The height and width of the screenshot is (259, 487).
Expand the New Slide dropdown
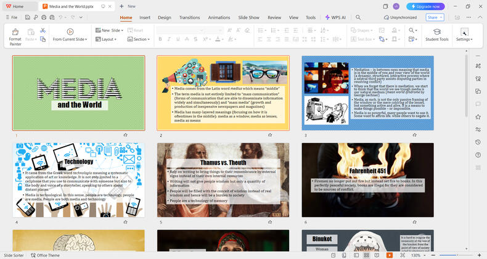pos(122,30)
